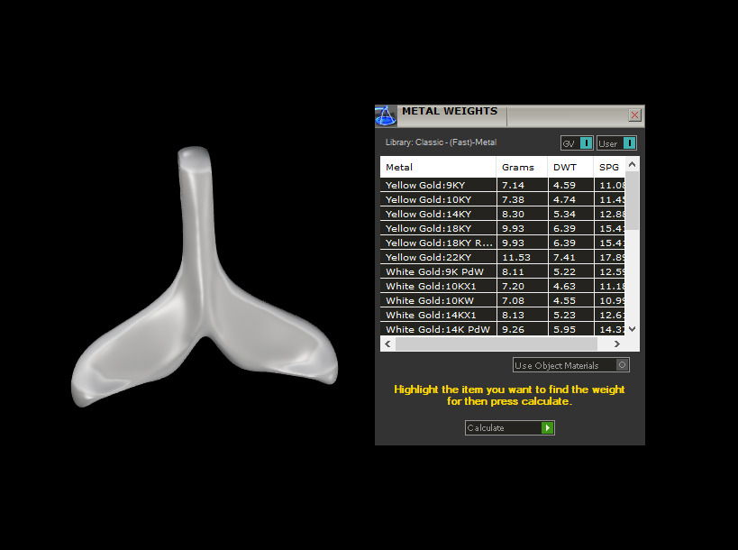Viewport: 738px width, 550px height.
Task: Click the 7.14 grams value
Action: click(513, 185)
